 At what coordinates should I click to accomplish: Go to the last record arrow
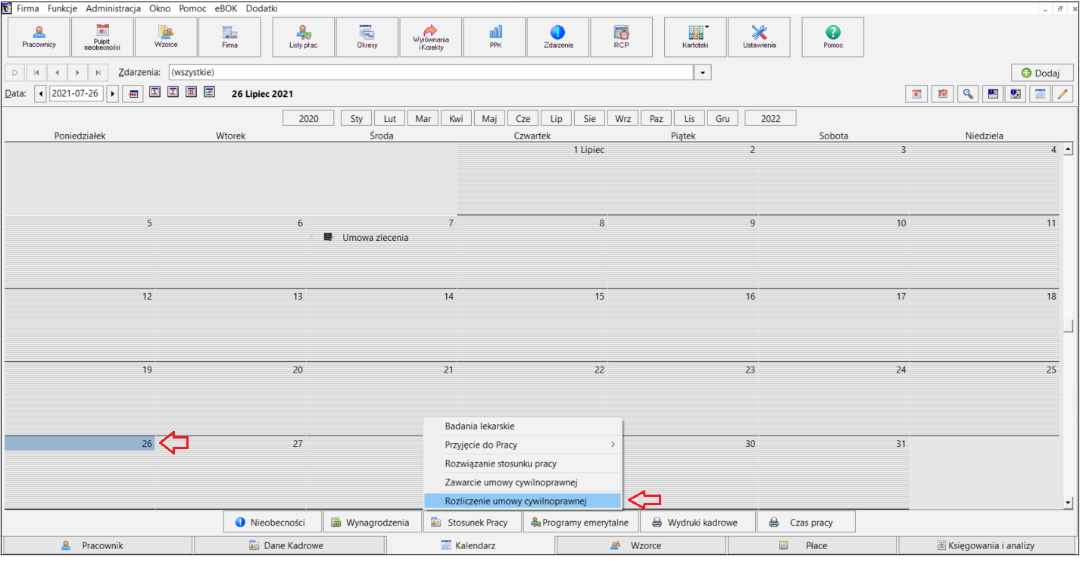98,73
